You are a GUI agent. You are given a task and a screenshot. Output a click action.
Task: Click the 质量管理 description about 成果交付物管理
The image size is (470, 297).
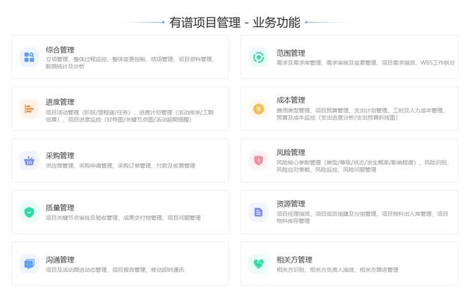click(123, 218)
